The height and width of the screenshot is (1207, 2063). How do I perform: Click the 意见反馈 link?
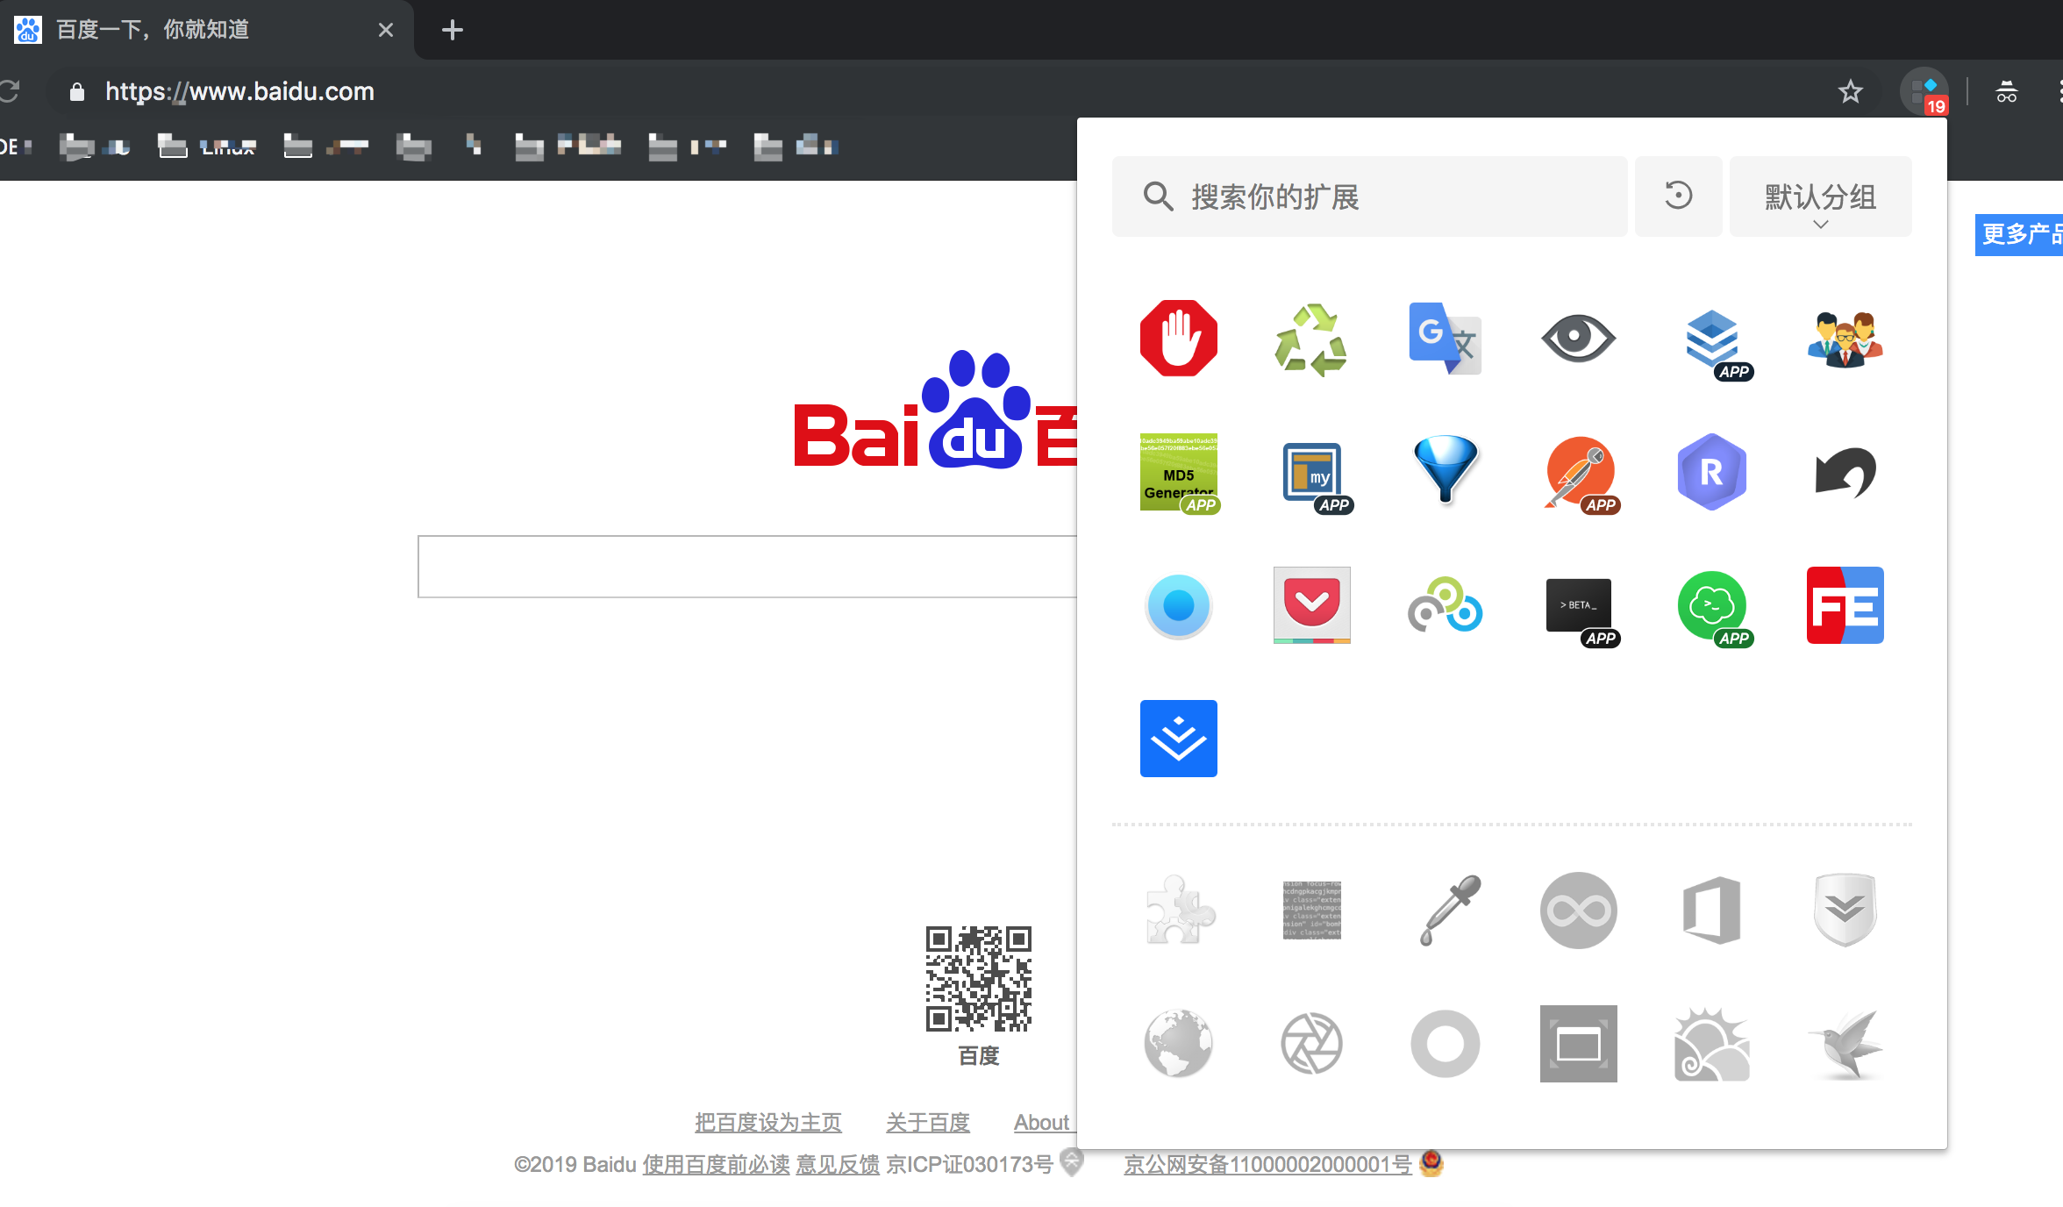[837, 1164]
